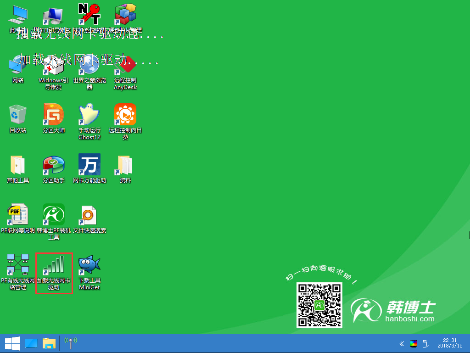Screen dimensions: 470x353
Task: Open 远程控制 AnyDesk shortcut
Action: 125,65
